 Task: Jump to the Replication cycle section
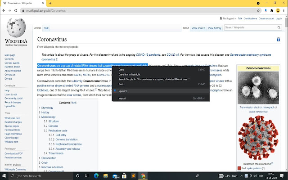click(58, 130)
